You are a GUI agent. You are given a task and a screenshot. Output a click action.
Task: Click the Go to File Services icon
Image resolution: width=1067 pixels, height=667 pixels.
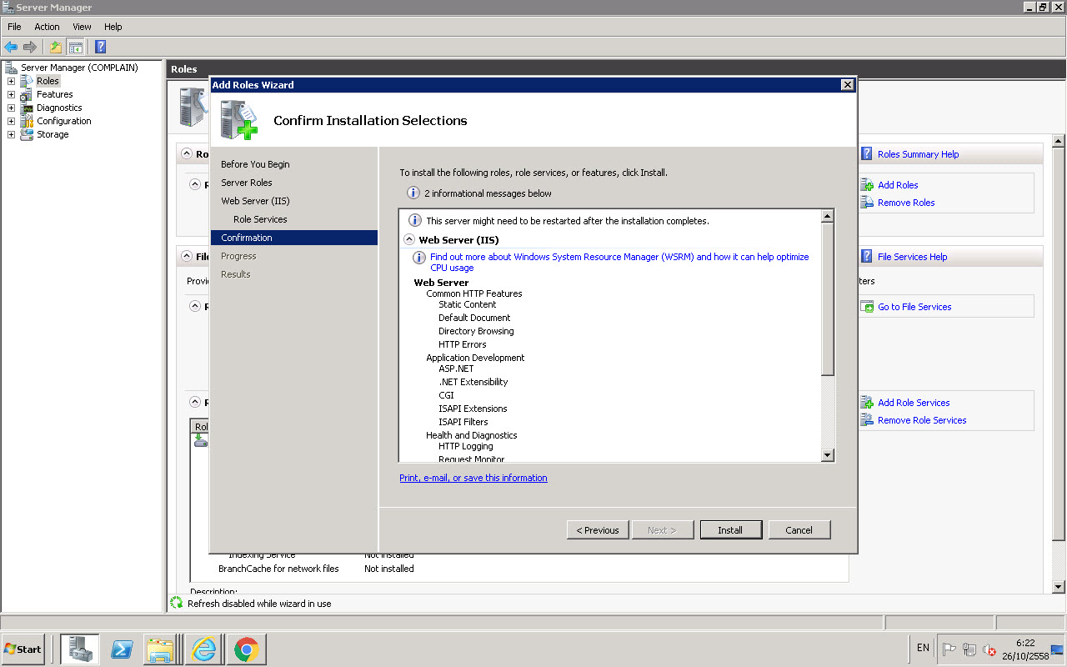click(867, 307)
